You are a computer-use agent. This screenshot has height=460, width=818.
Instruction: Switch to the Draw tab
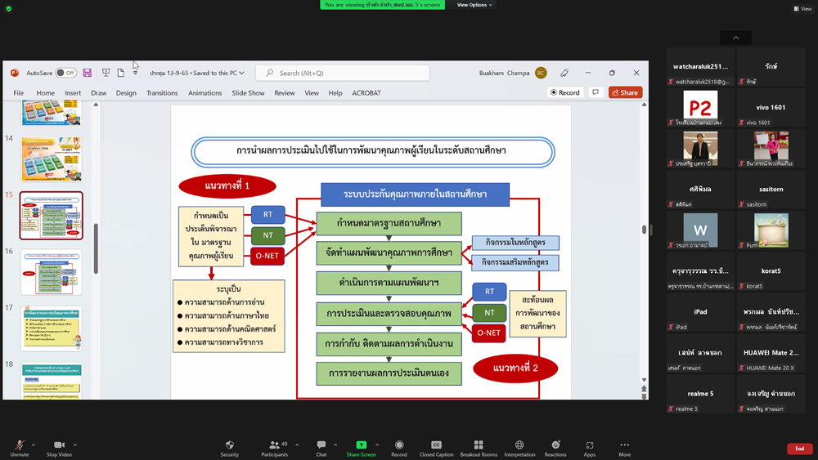[99, 92]
